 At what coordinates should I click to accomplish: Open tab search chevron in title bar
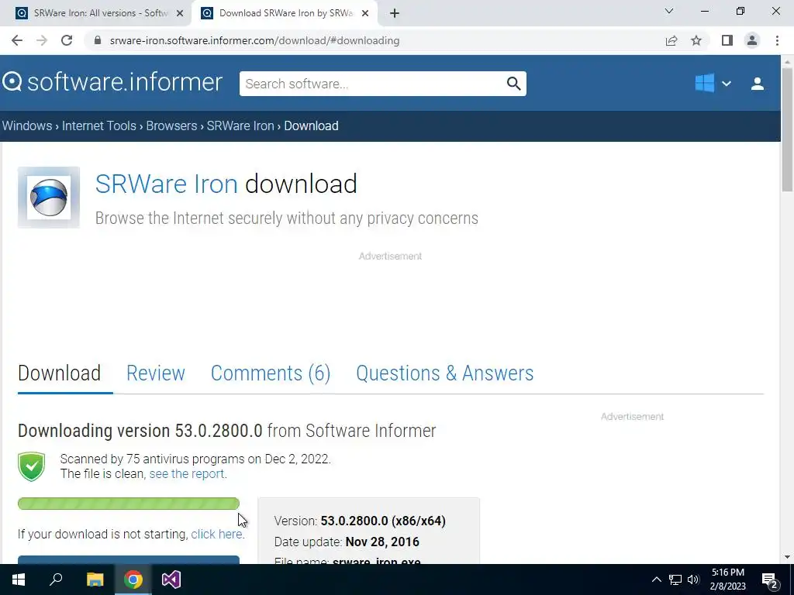tap(669, 11)
